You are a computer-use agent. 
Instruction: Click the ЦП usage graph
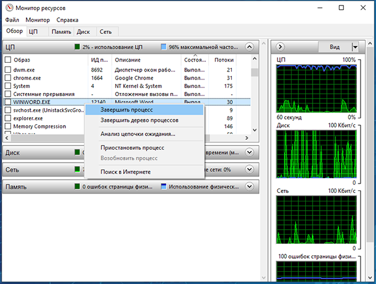tap(316, 89)
